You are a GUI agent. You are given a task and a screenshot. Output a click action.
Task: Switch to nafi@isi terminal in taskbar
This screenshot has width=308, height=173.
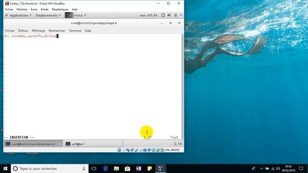coord(93,144)
